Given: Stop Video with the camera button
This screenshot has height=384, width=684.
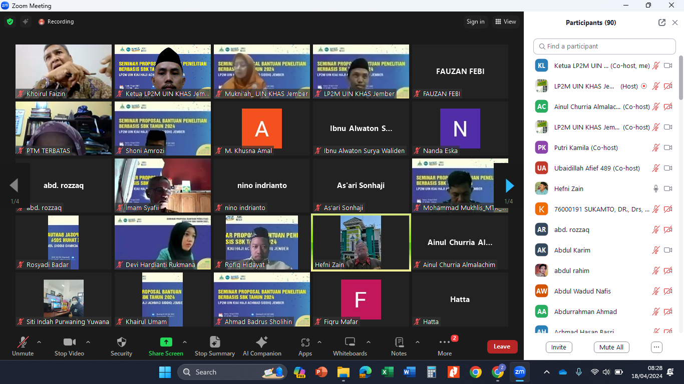Looking at the screenshot, I should pos(69,346).
